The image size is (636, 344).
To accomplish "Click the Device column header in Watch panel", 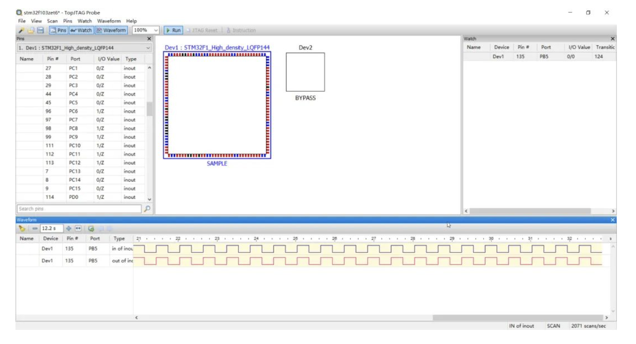I will 501,47.
